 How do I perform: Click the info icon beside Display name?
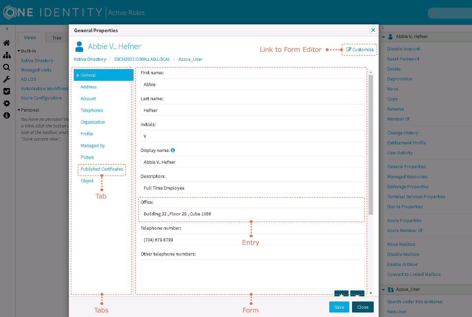173,150
